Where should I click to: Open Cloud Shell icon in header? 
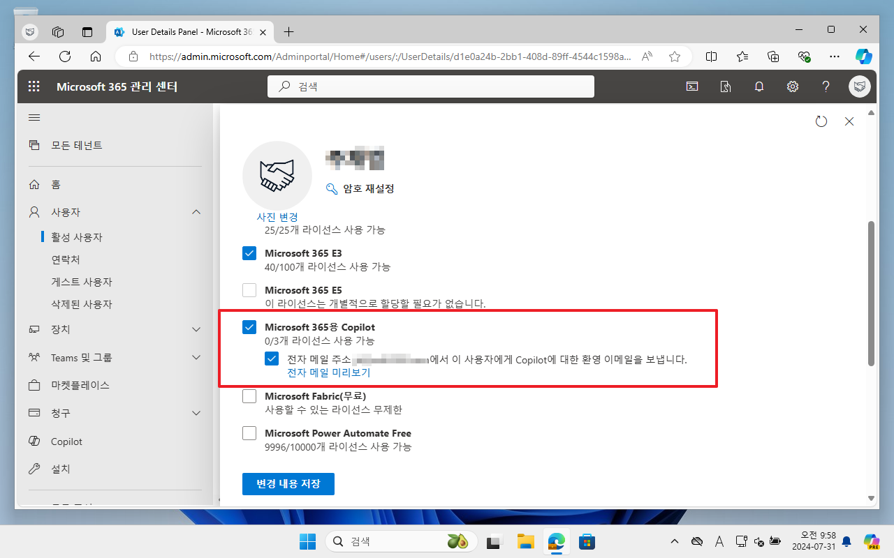[691, 86]
